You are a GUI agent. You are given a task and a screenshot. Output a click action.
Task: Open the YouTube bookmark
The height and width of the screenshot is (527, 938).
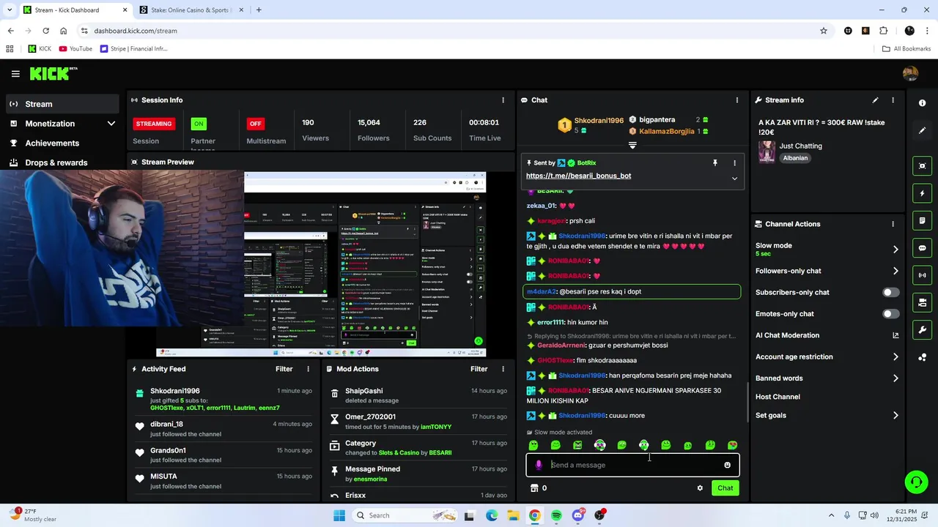pos(75,49)
